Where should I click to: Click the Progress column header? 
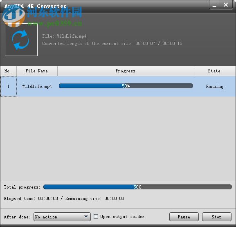126,71
